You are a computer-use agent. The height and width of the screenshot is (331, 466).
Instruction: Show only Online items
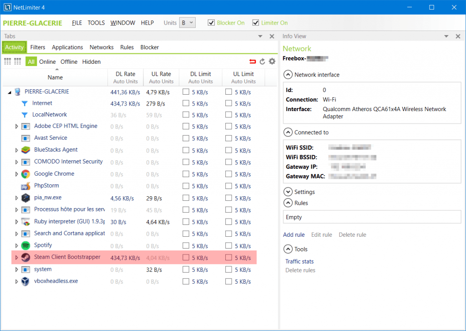47,61
